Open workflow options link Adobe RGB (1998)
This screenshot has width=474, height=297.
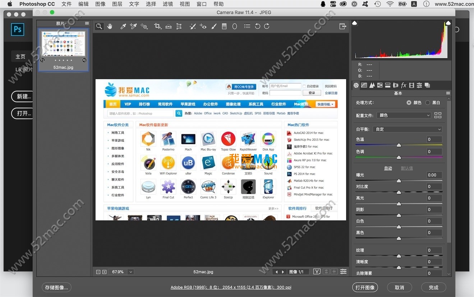pyautogui.click(x=231, y=287)
